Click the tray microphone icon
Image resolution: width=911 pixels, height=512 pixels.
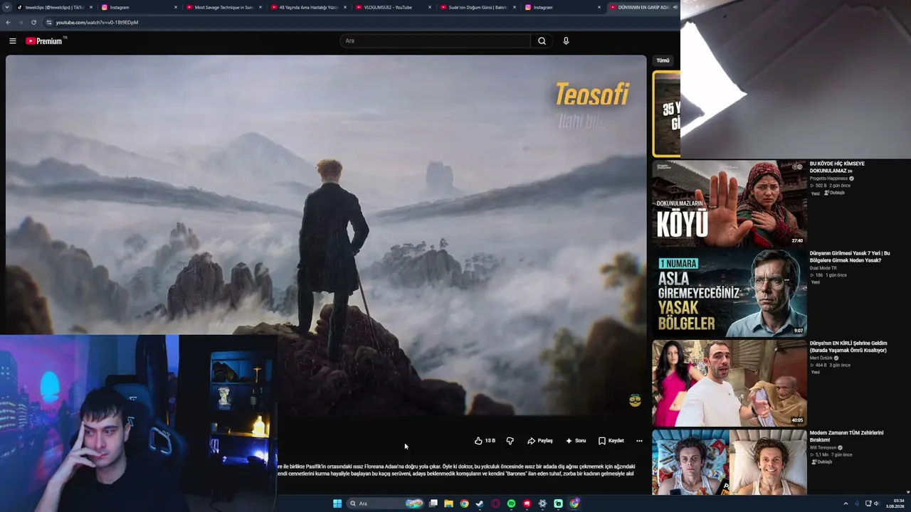tap(857, 503)
